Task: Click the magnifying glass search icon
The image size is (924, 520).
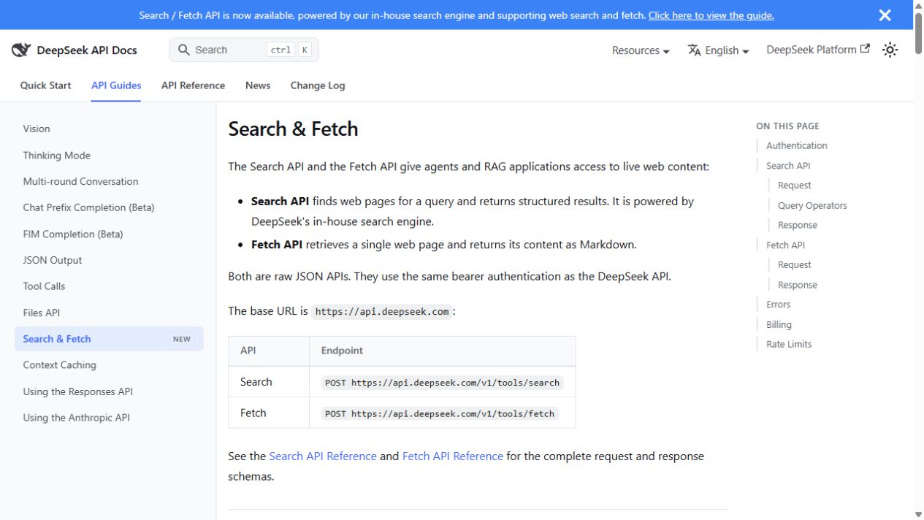Action: click(x=184, y=50)
